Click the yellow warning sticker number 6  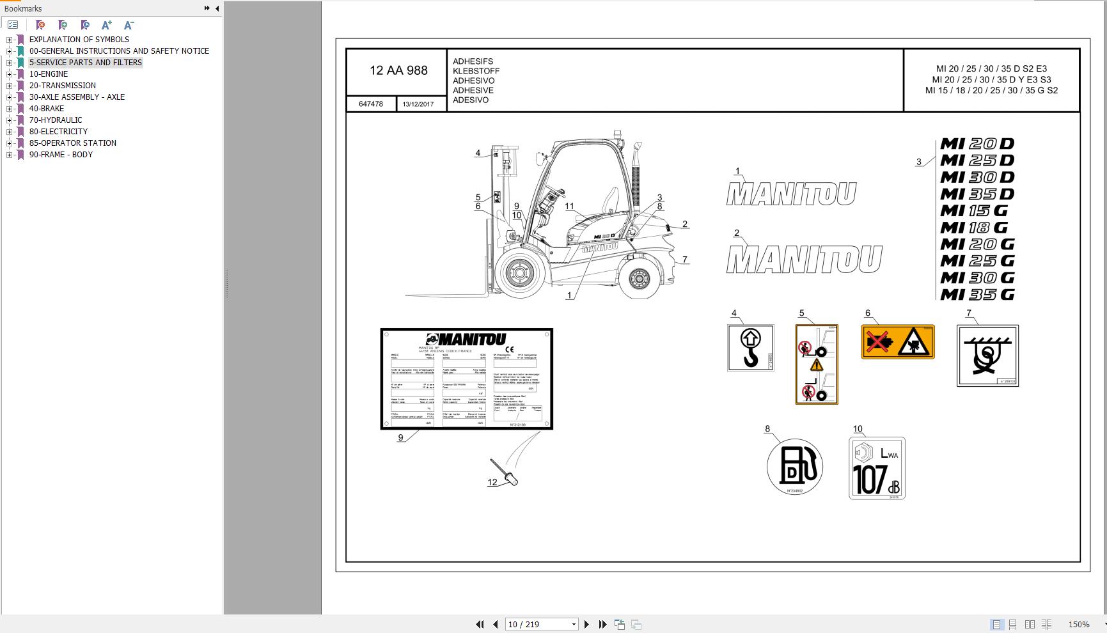pyautogui.click(x=897, y=342)
